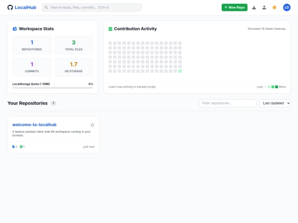The width and height of the screenshot is (298, 223).
Task: Click the LocalStorage Quota progress bar
Action: point(52,88)
